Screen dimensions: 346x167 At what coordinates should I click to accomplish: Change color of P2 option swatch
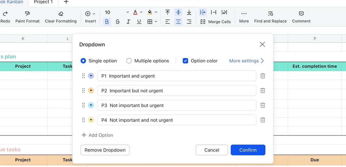click(x=91, y=91)
